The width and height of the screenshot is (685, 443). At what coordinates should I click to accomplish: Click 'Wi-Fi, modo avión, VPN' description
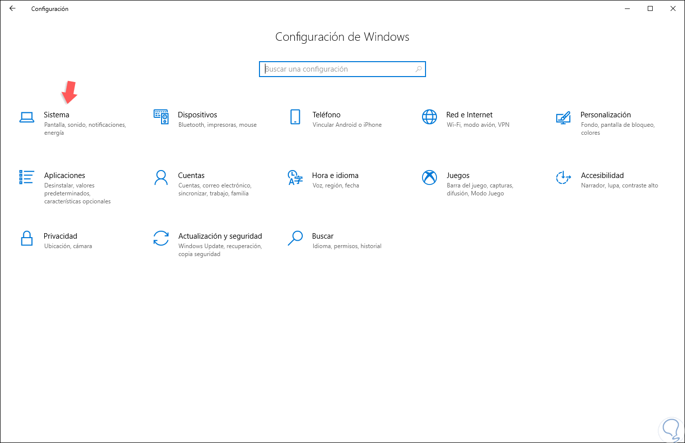(478, 125)
